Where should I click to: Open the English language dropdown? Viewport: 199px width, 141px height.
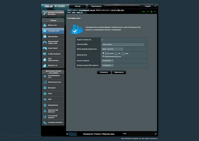pos(148,6)
